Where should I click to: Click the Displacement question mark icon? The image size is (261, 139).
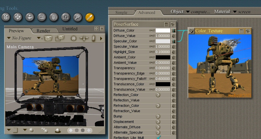158,122
